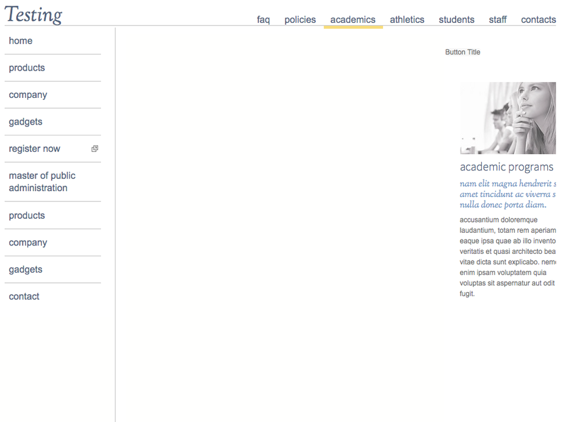The width and height of the screenshot is (561, 422).
Task: Click the academic programs heading
Action: tap(506, 167)
